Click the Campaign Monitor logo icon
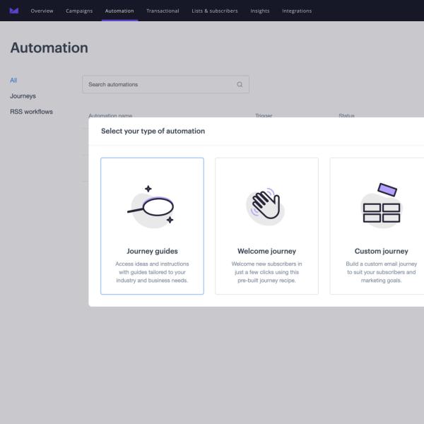The image size is (424, 424). tap(14, 11)
